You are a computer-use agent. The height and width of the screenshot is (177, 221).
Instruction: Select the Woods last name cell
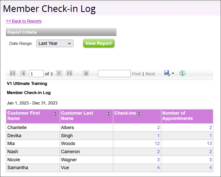pyautogui.click(x=87, y=144)
